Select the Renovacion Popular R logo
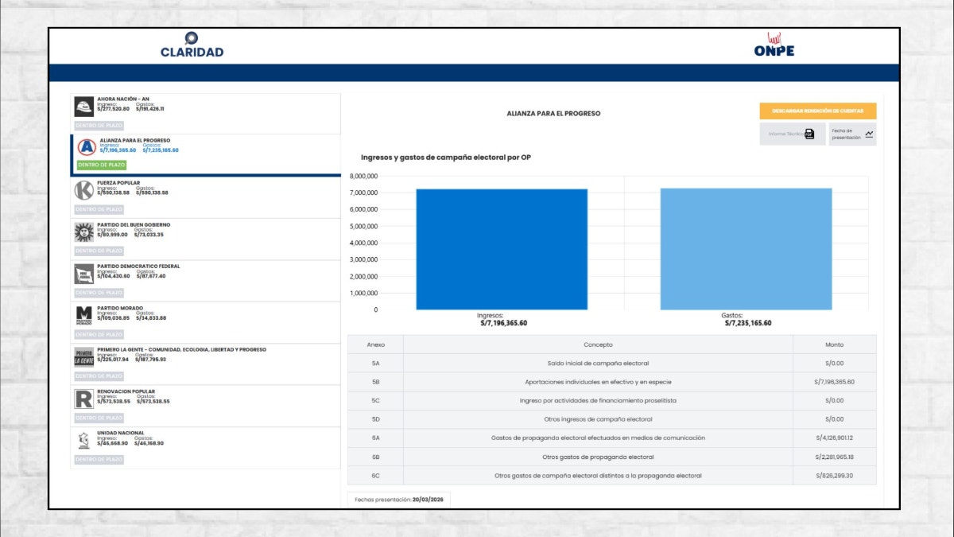The height and width of the screenshot is (537, 954). point(84,399)
